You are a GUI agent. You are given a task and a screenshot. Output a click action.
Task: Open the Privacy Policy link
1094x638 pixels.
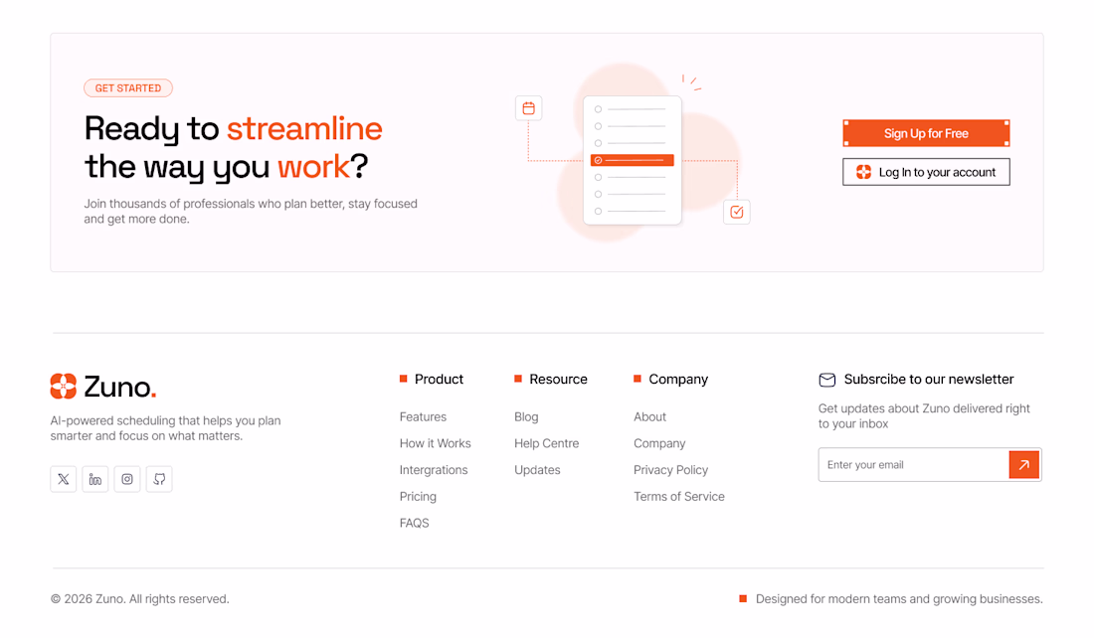(670, 470)
